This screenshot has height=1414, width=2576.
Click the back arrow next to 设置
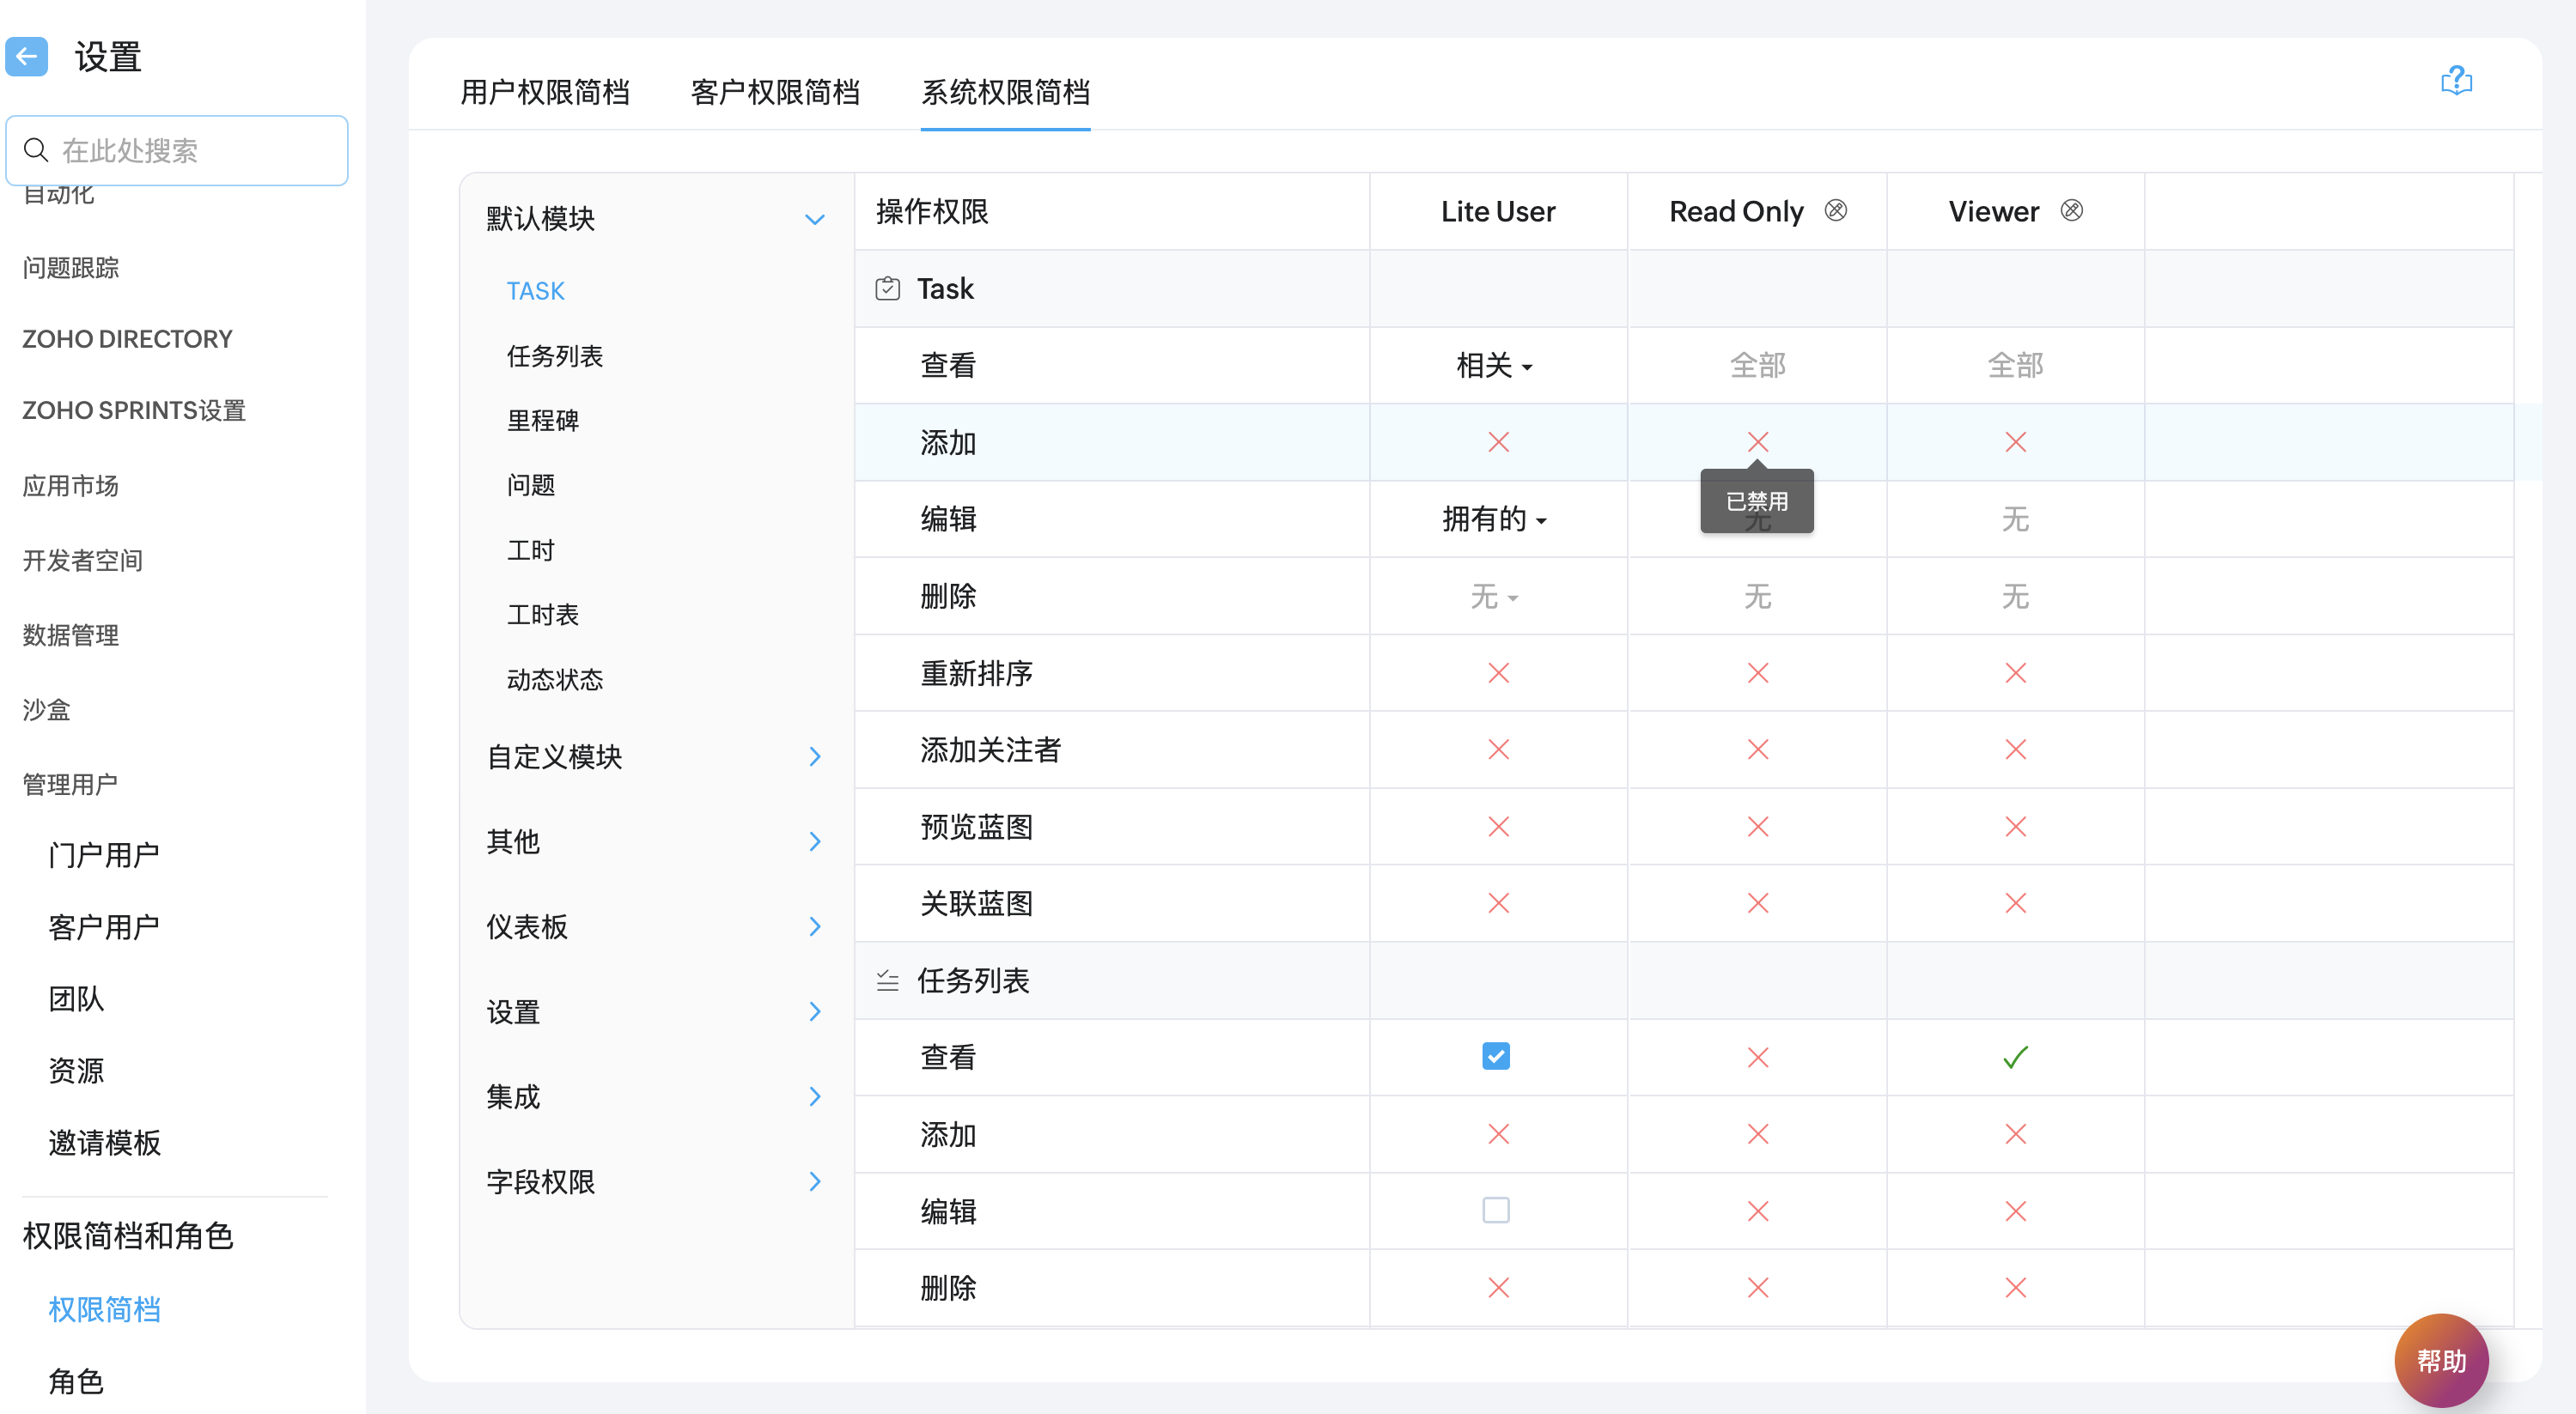point(27,57)
